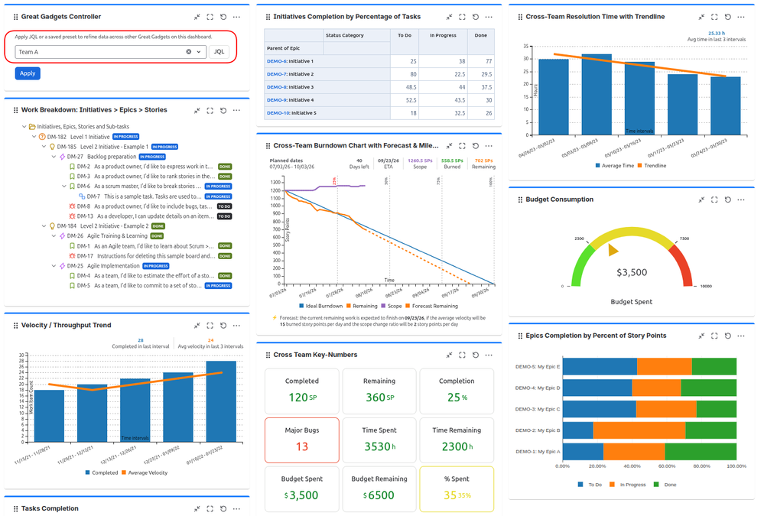Click the Apply button

(x=28, y=73)
